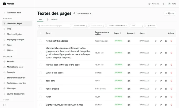The height and width of the screenshot is (108, 179).
Task: Click the globe language icon near the title
Action: pos(74,13)
